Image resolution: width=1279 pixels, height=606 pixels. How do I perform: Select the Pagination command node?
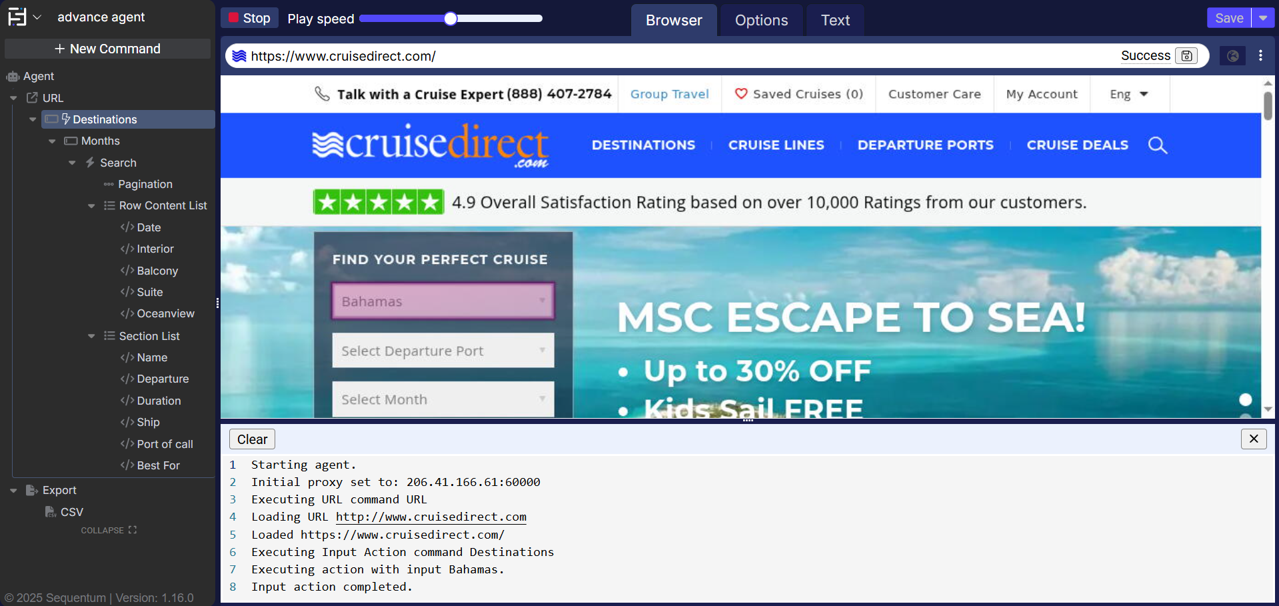click(145, 184)
